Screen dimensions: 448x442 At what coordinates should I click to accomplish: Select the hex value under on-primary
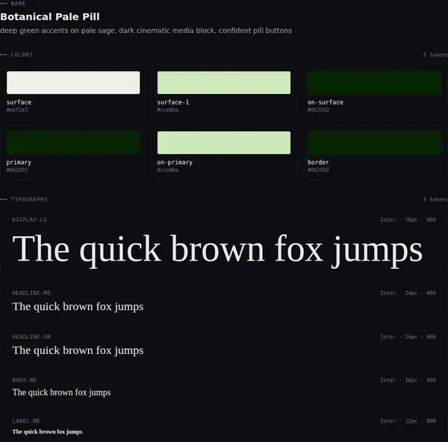pyautogui.click(x=168, y=170)
